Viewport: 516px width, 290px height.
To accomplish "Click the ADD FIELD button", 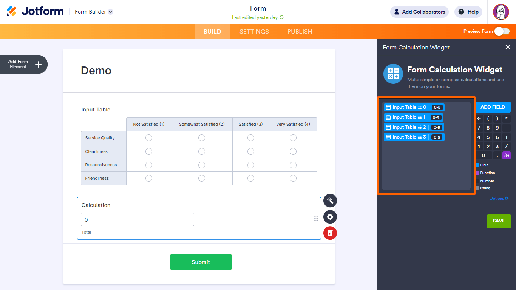I will [x=493, y=107].
